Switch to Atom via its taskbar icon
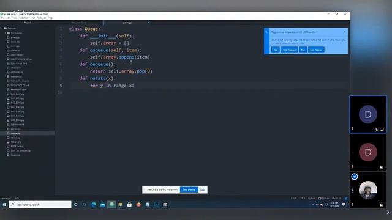 tap(111, 205)
